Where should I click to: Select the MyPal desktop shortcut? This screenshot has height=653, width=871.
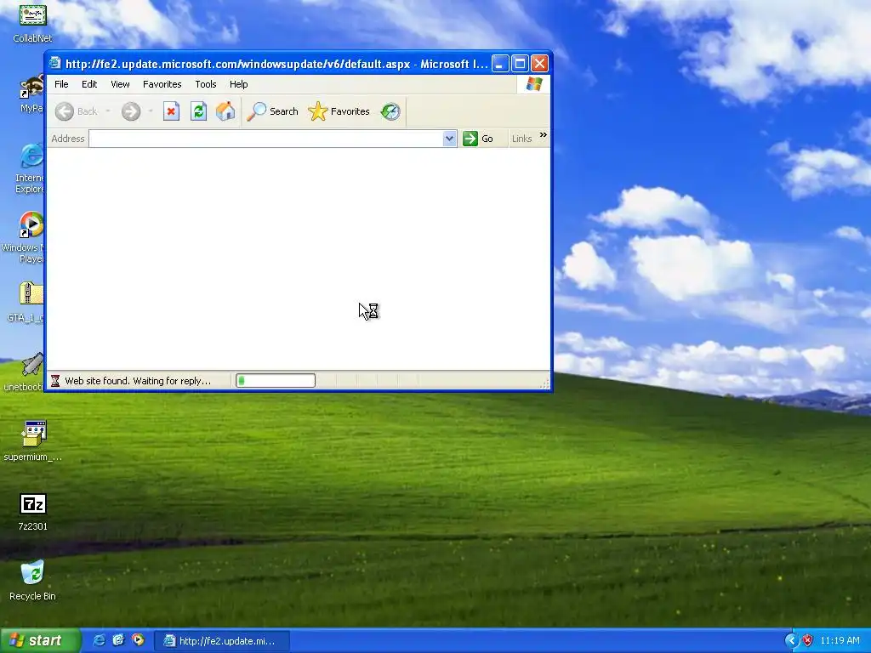click(x=32, y=94)
